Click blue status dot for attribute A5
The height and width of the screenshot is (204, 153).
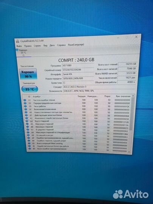27,124
